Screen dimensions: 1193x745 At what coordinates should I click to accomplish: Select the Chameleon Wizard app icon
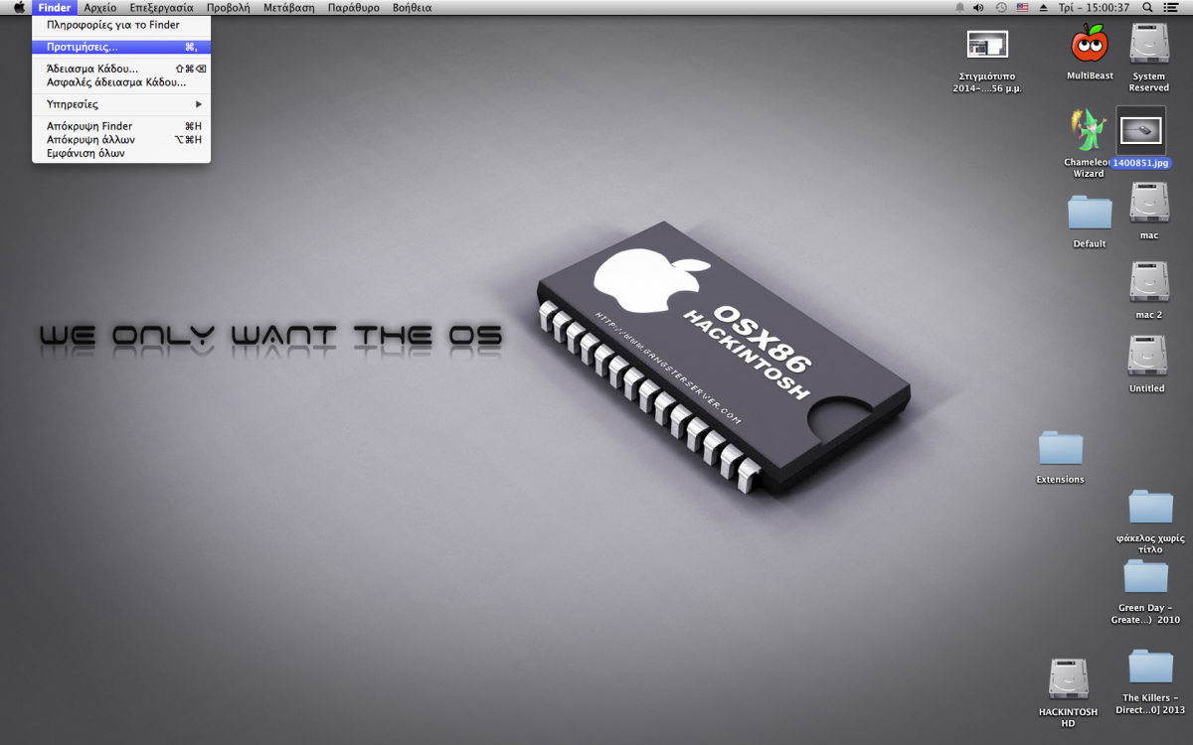[x=1088, y=130]
